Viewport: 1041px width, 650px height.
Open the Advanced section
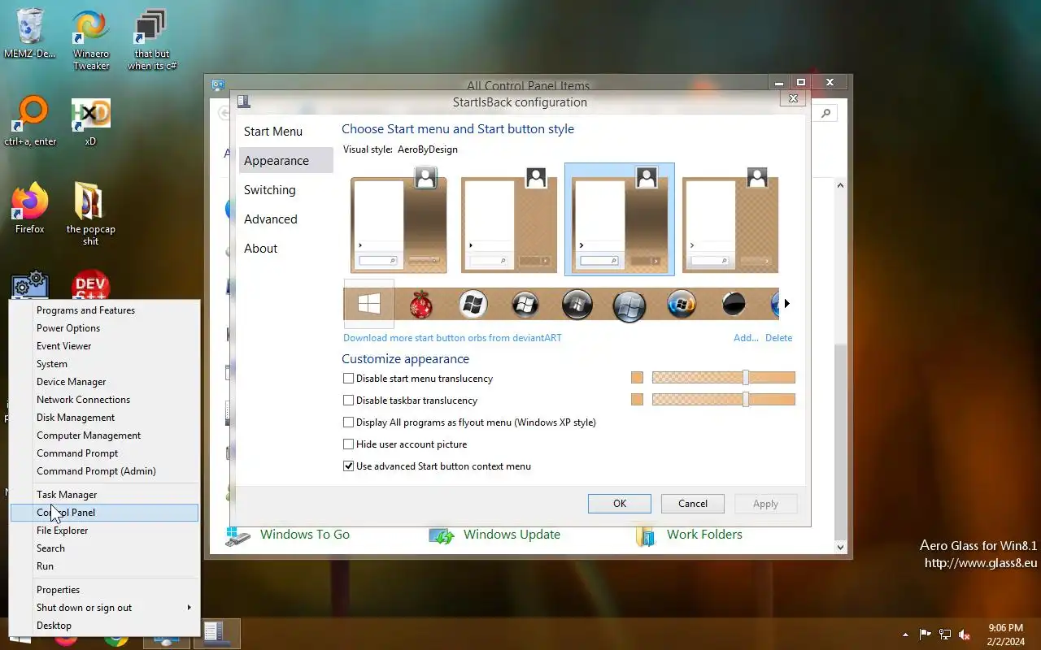[x=286, y=219]
